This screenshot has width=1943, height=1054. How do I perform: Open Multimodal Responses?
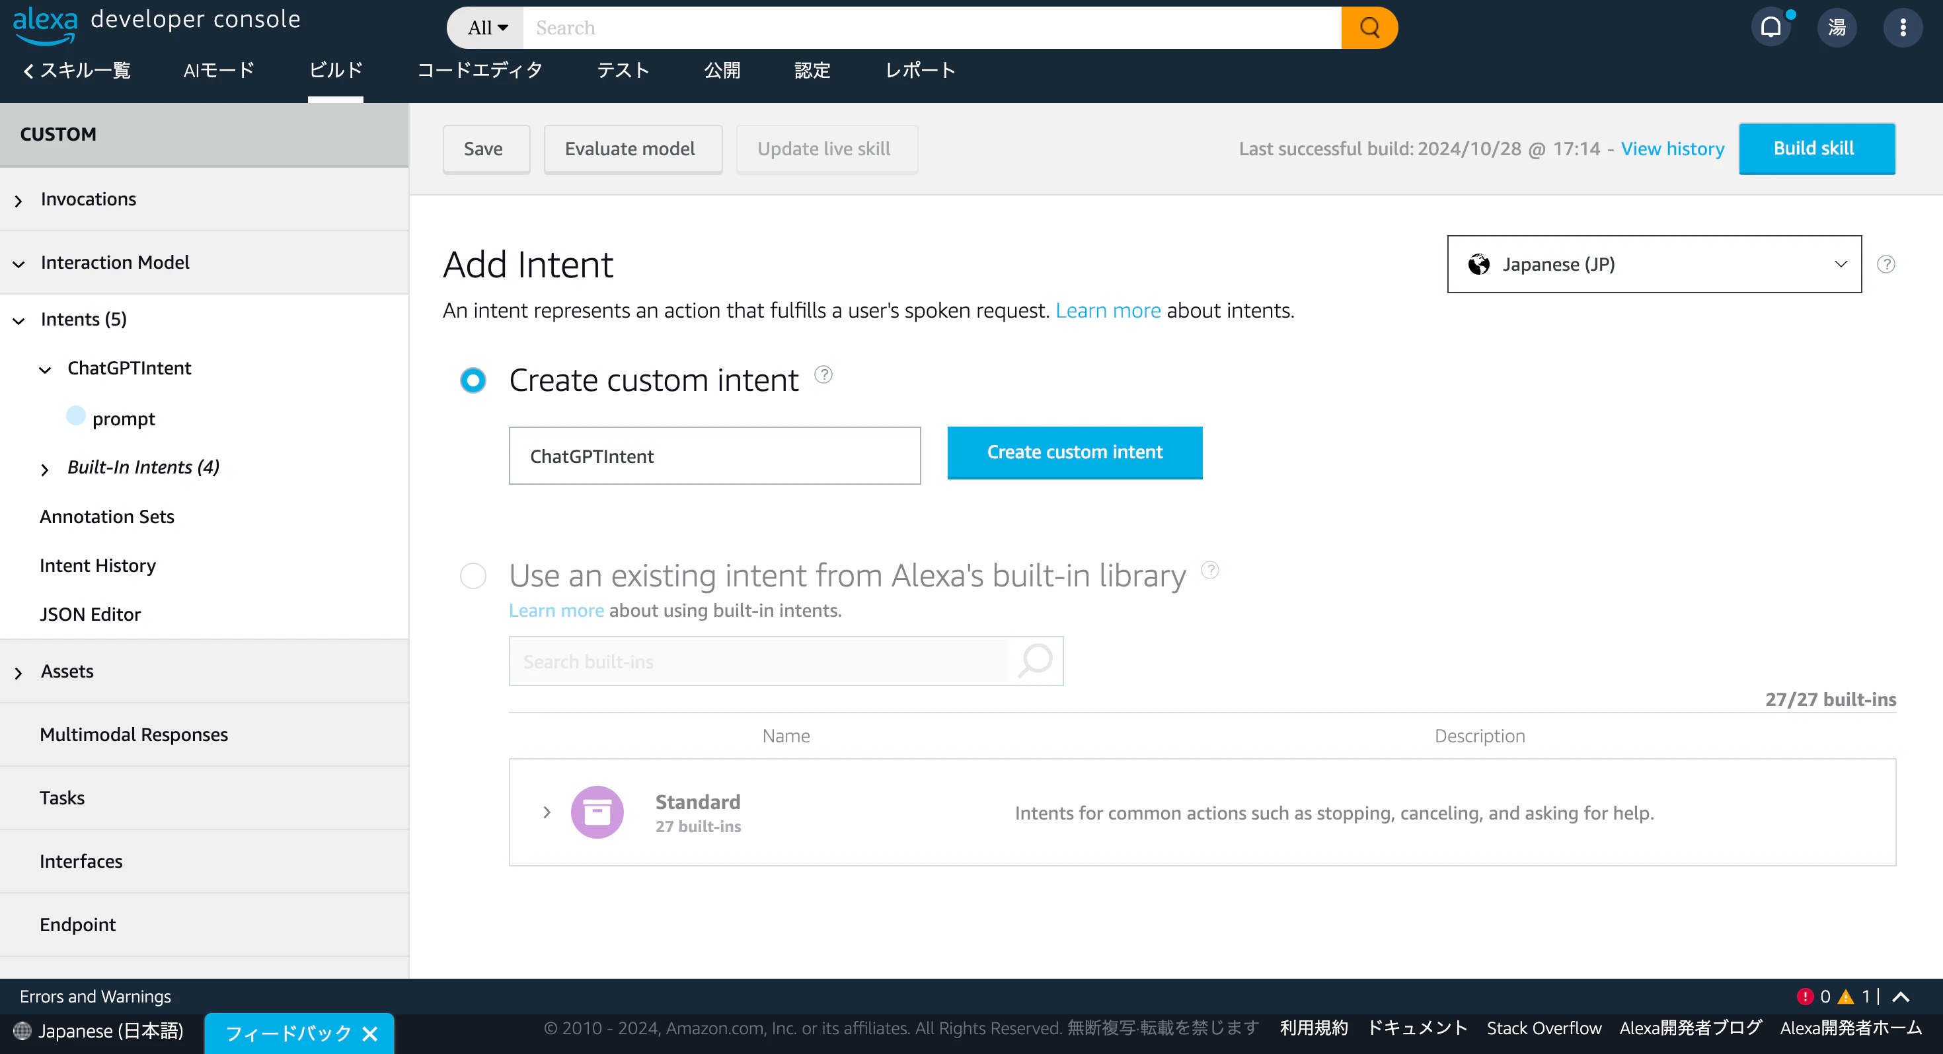[x=134, y=734]
